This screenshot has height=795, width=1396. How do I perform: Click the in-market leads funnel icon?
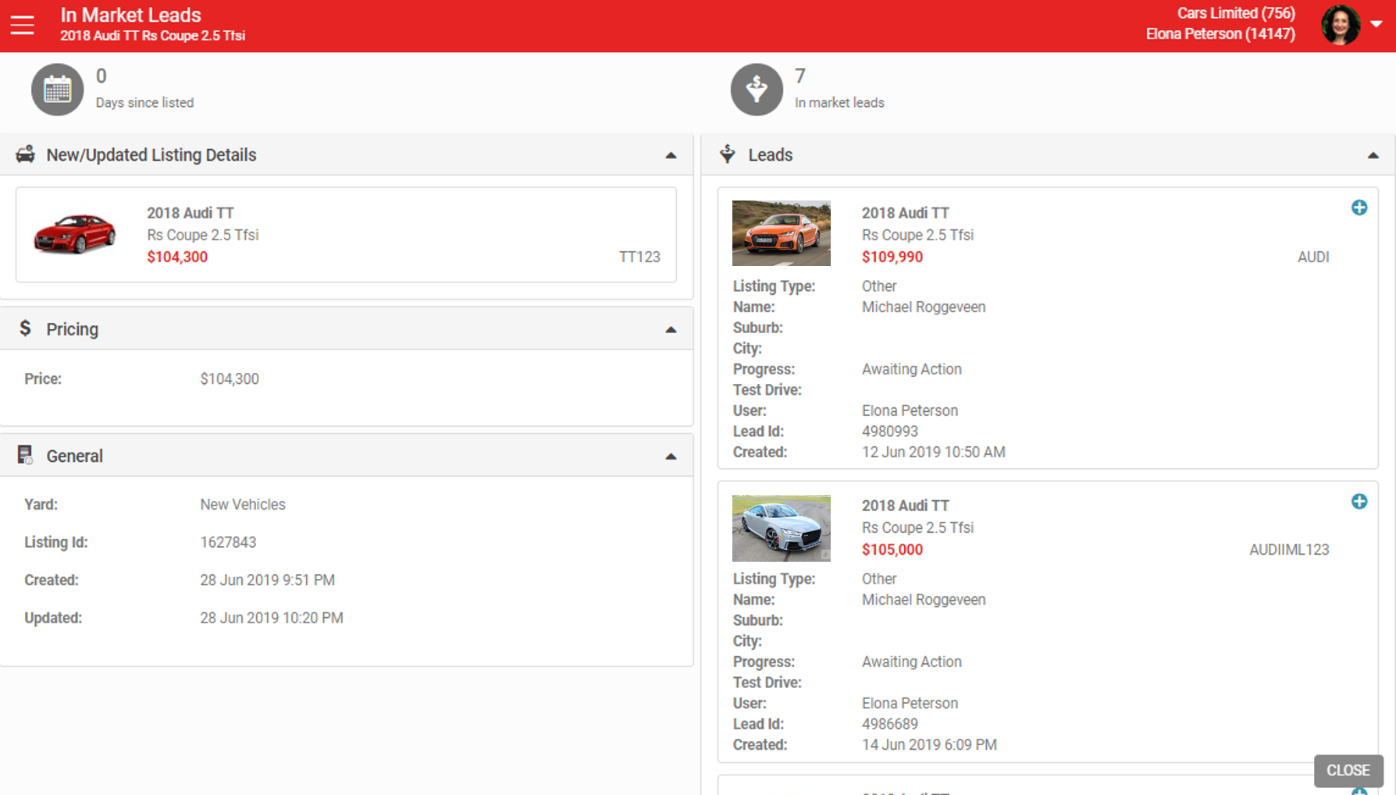tap(757, 90)
